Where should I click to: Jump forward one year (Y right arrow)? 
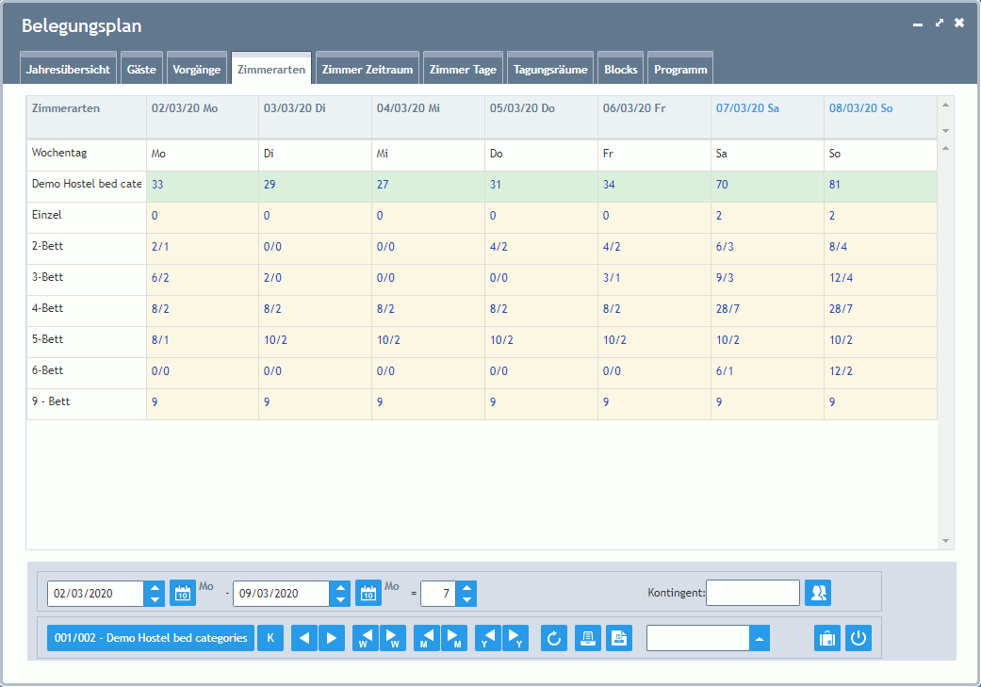515,638
